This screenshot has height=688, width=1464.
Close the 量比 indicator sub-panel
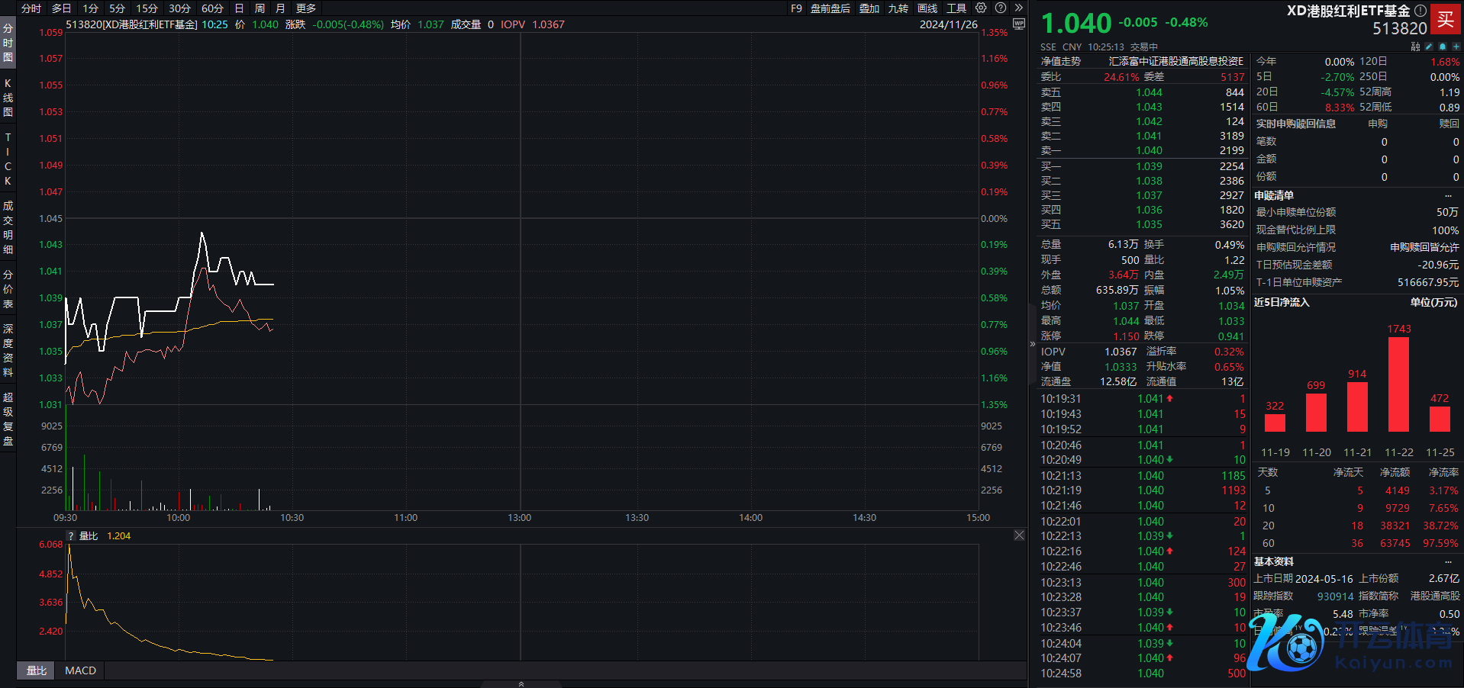pyautogui.click(x=1019, y=535)
